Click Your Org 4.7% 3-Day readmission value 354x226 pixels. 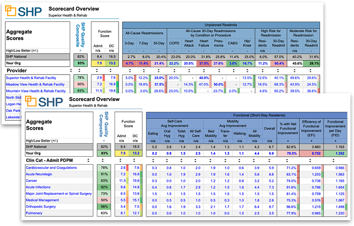coord(129,63)
